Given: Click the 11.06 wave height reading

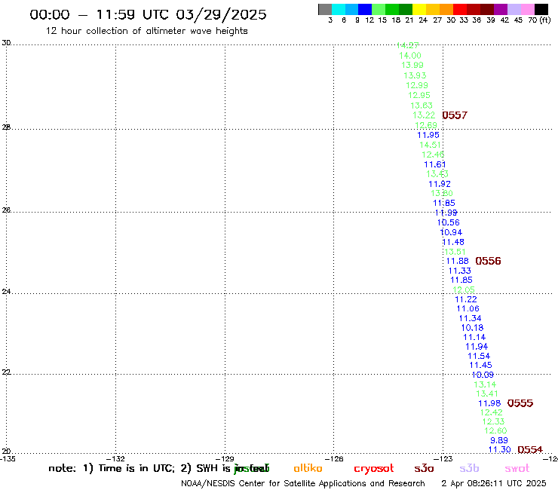Looking at the screenshot, I should click(x=468, y=309).
